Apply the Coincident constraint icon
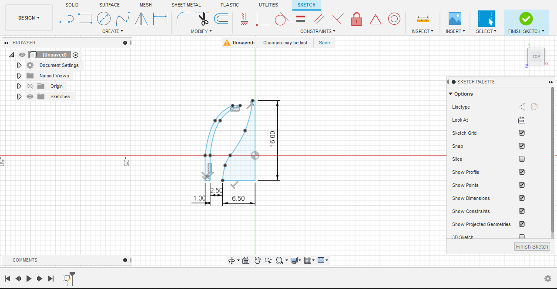The image size is (557, 289). point(263,19)
